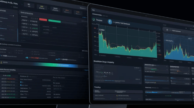Viewport: 194px width, 108px height.
Task: Click the main green area chart
Action: (127, 43)
